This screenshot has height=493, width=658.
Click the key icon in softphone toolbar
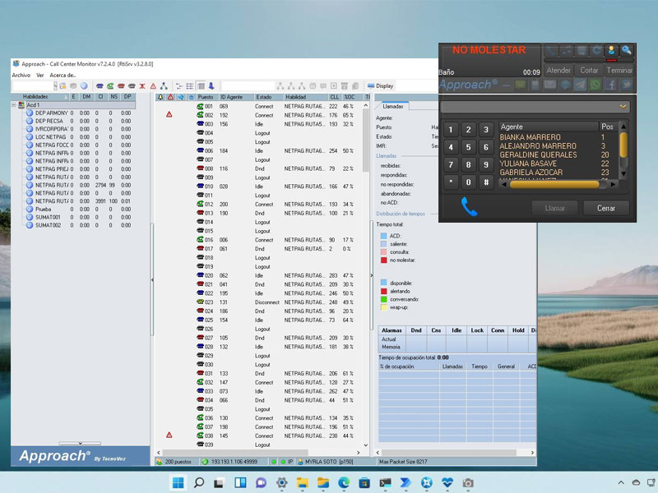click(627, 51)
